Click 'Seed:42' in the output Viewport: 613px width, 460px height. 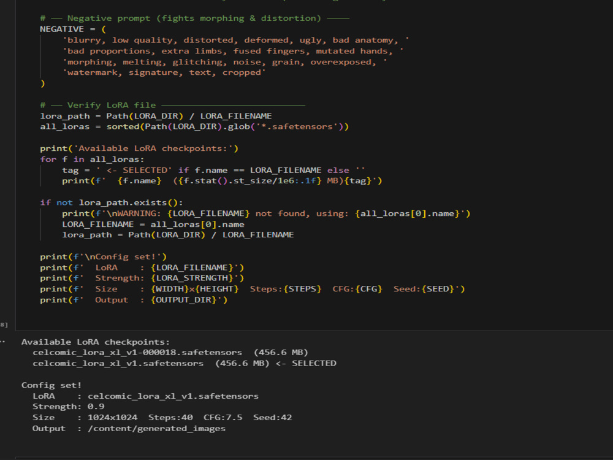click(x=273, y=418)
